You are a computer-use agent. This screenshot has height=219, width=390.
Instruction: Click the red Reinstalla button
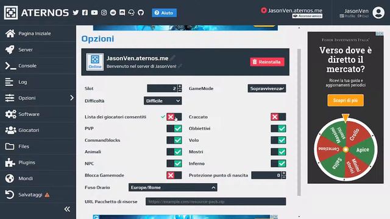click(x=267, y=62)
